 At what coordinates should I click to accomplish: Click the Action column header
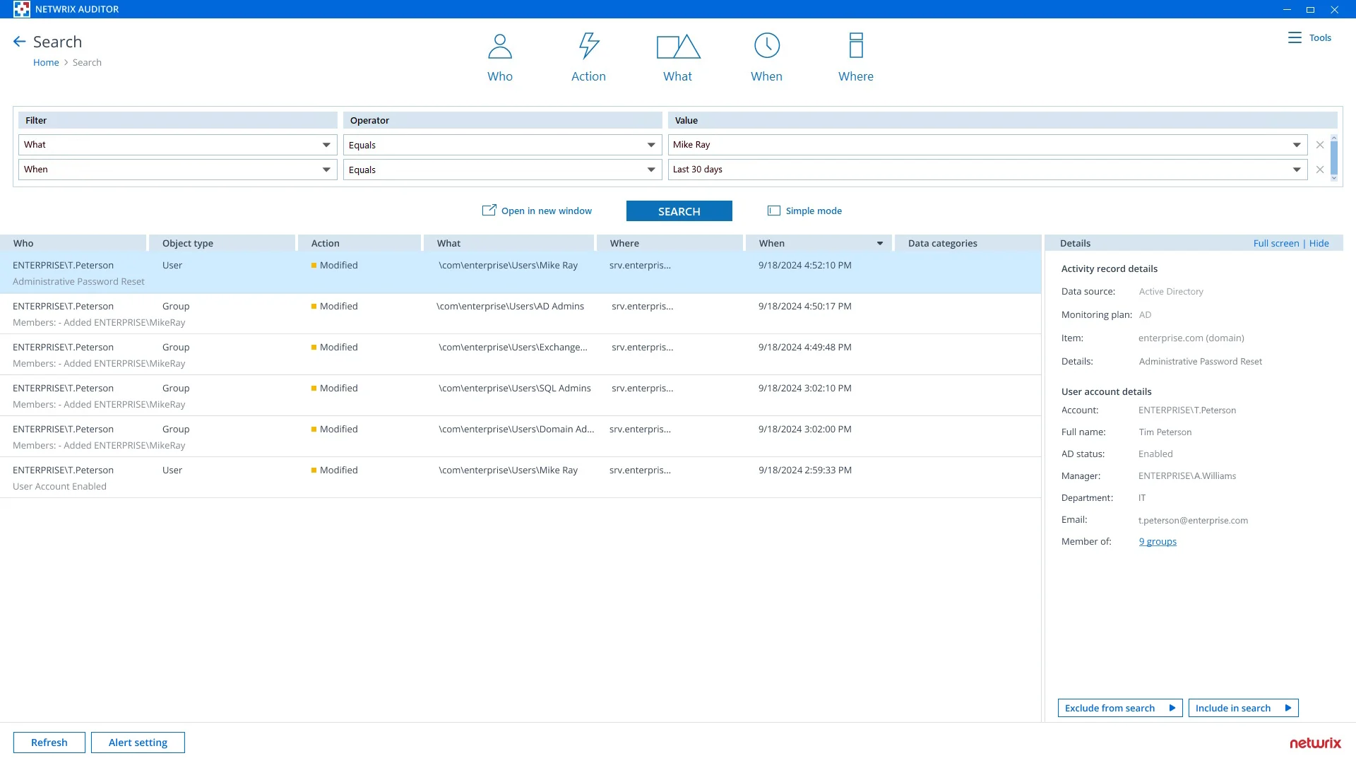359,243
